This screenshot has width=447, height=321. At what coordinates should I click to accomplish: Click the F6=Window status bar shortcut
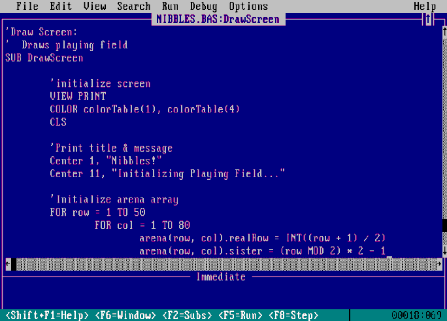pos(125,315)
